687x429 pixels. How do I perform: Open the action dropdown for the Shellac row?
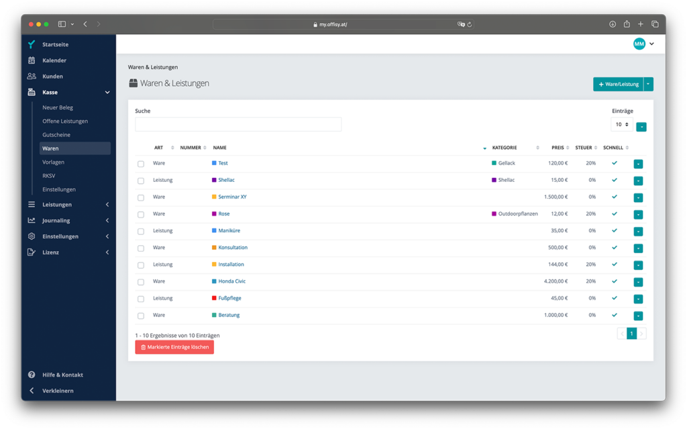[x=638, y=181]
